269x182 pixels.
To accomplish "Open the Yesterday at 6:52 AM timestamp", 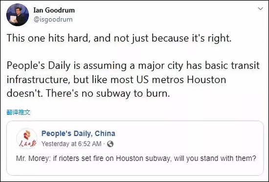I will click(71, 144).
